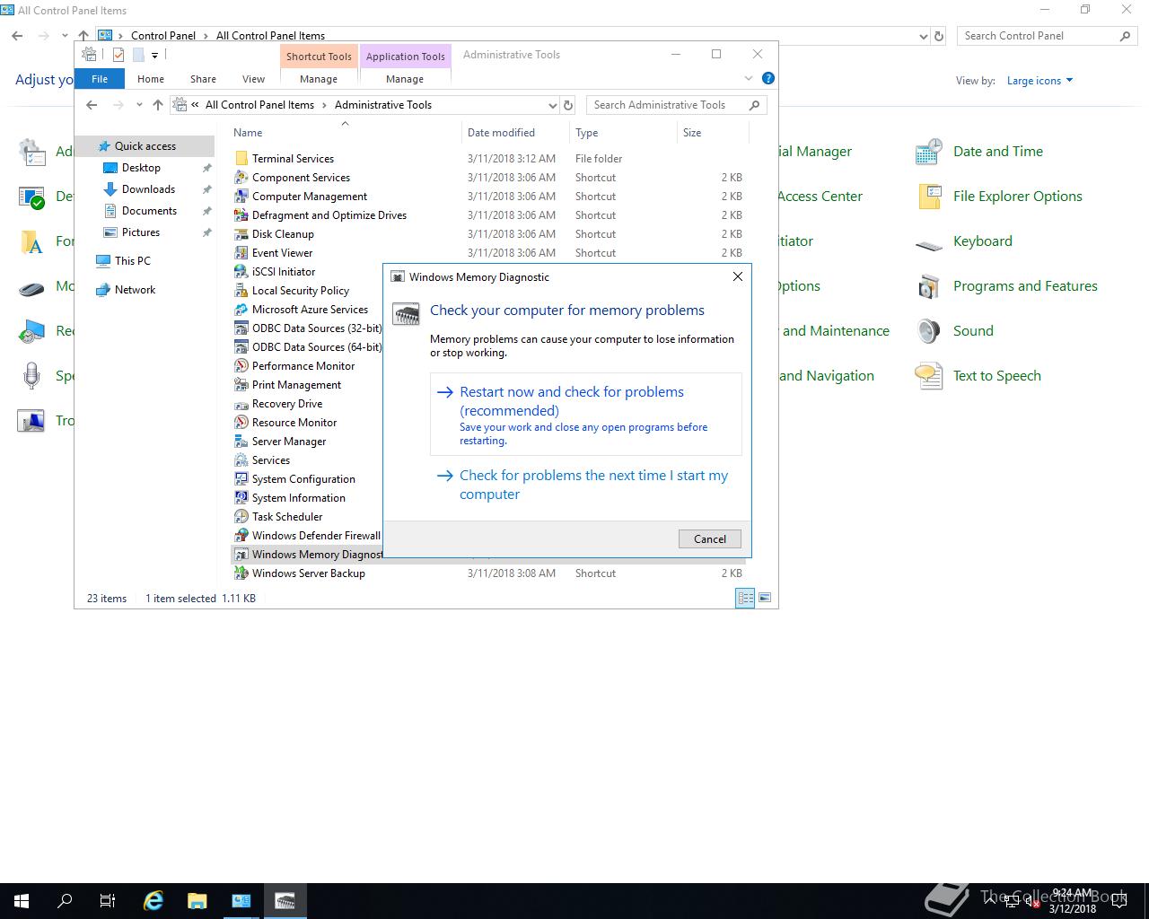Open iSCSI Initiator shortcut icon
Screen dimensions: 1149x919
(241, 272)
